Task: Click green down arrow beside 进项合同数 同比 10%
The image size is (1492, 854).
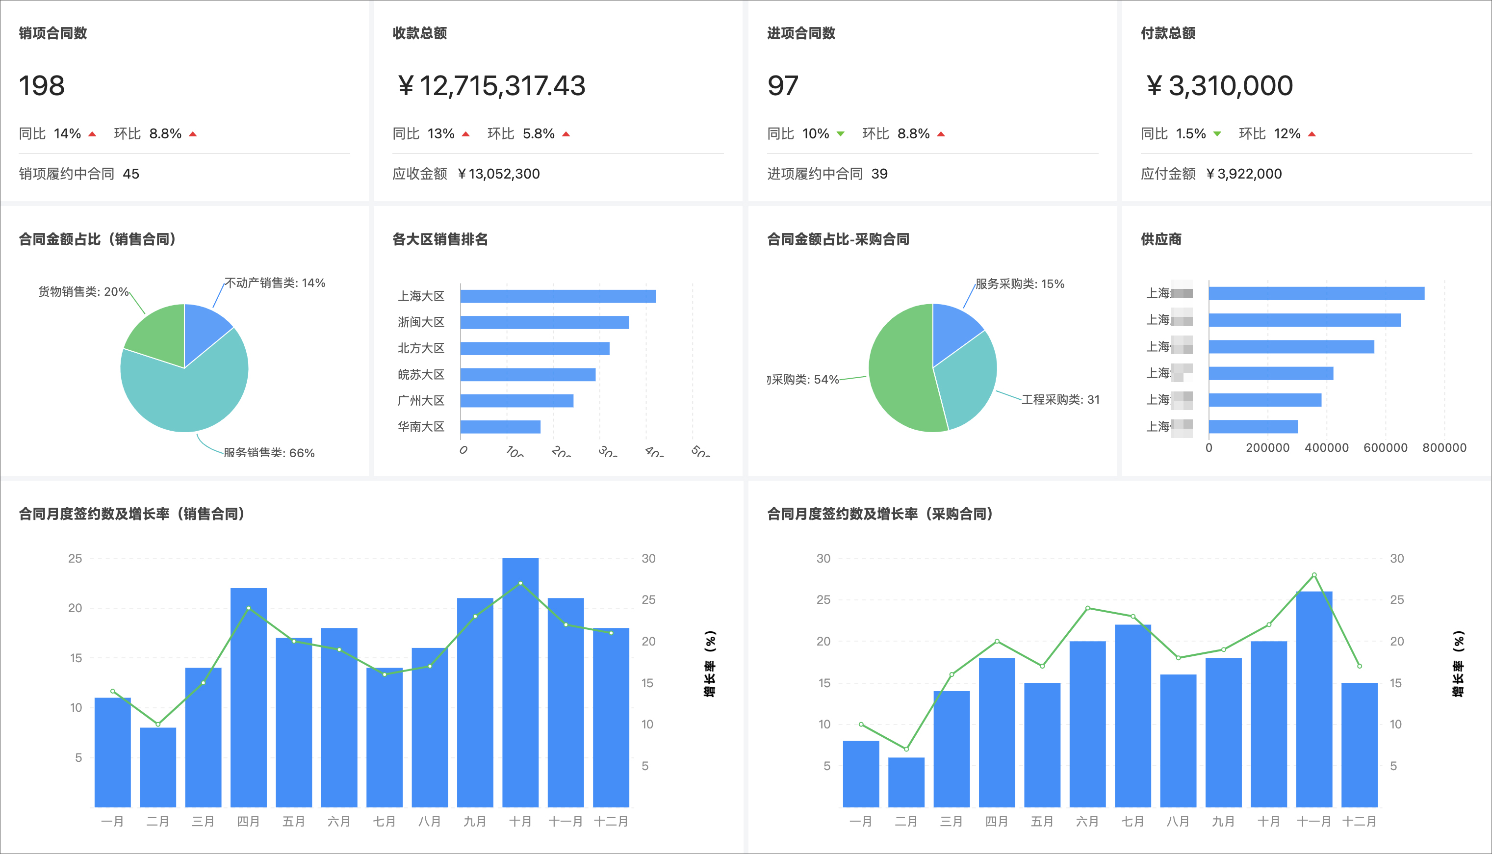Action: coord(841,134)
